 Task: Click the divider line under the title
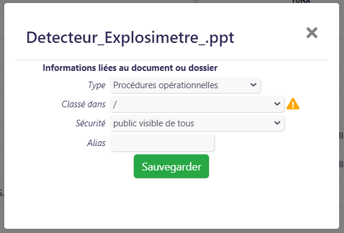(171, 60)
